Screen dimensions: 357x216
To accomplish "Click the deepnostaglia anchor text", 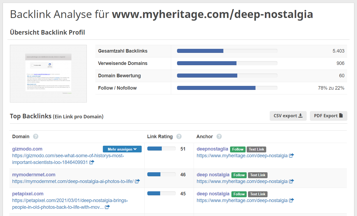I will click(212, 149).
